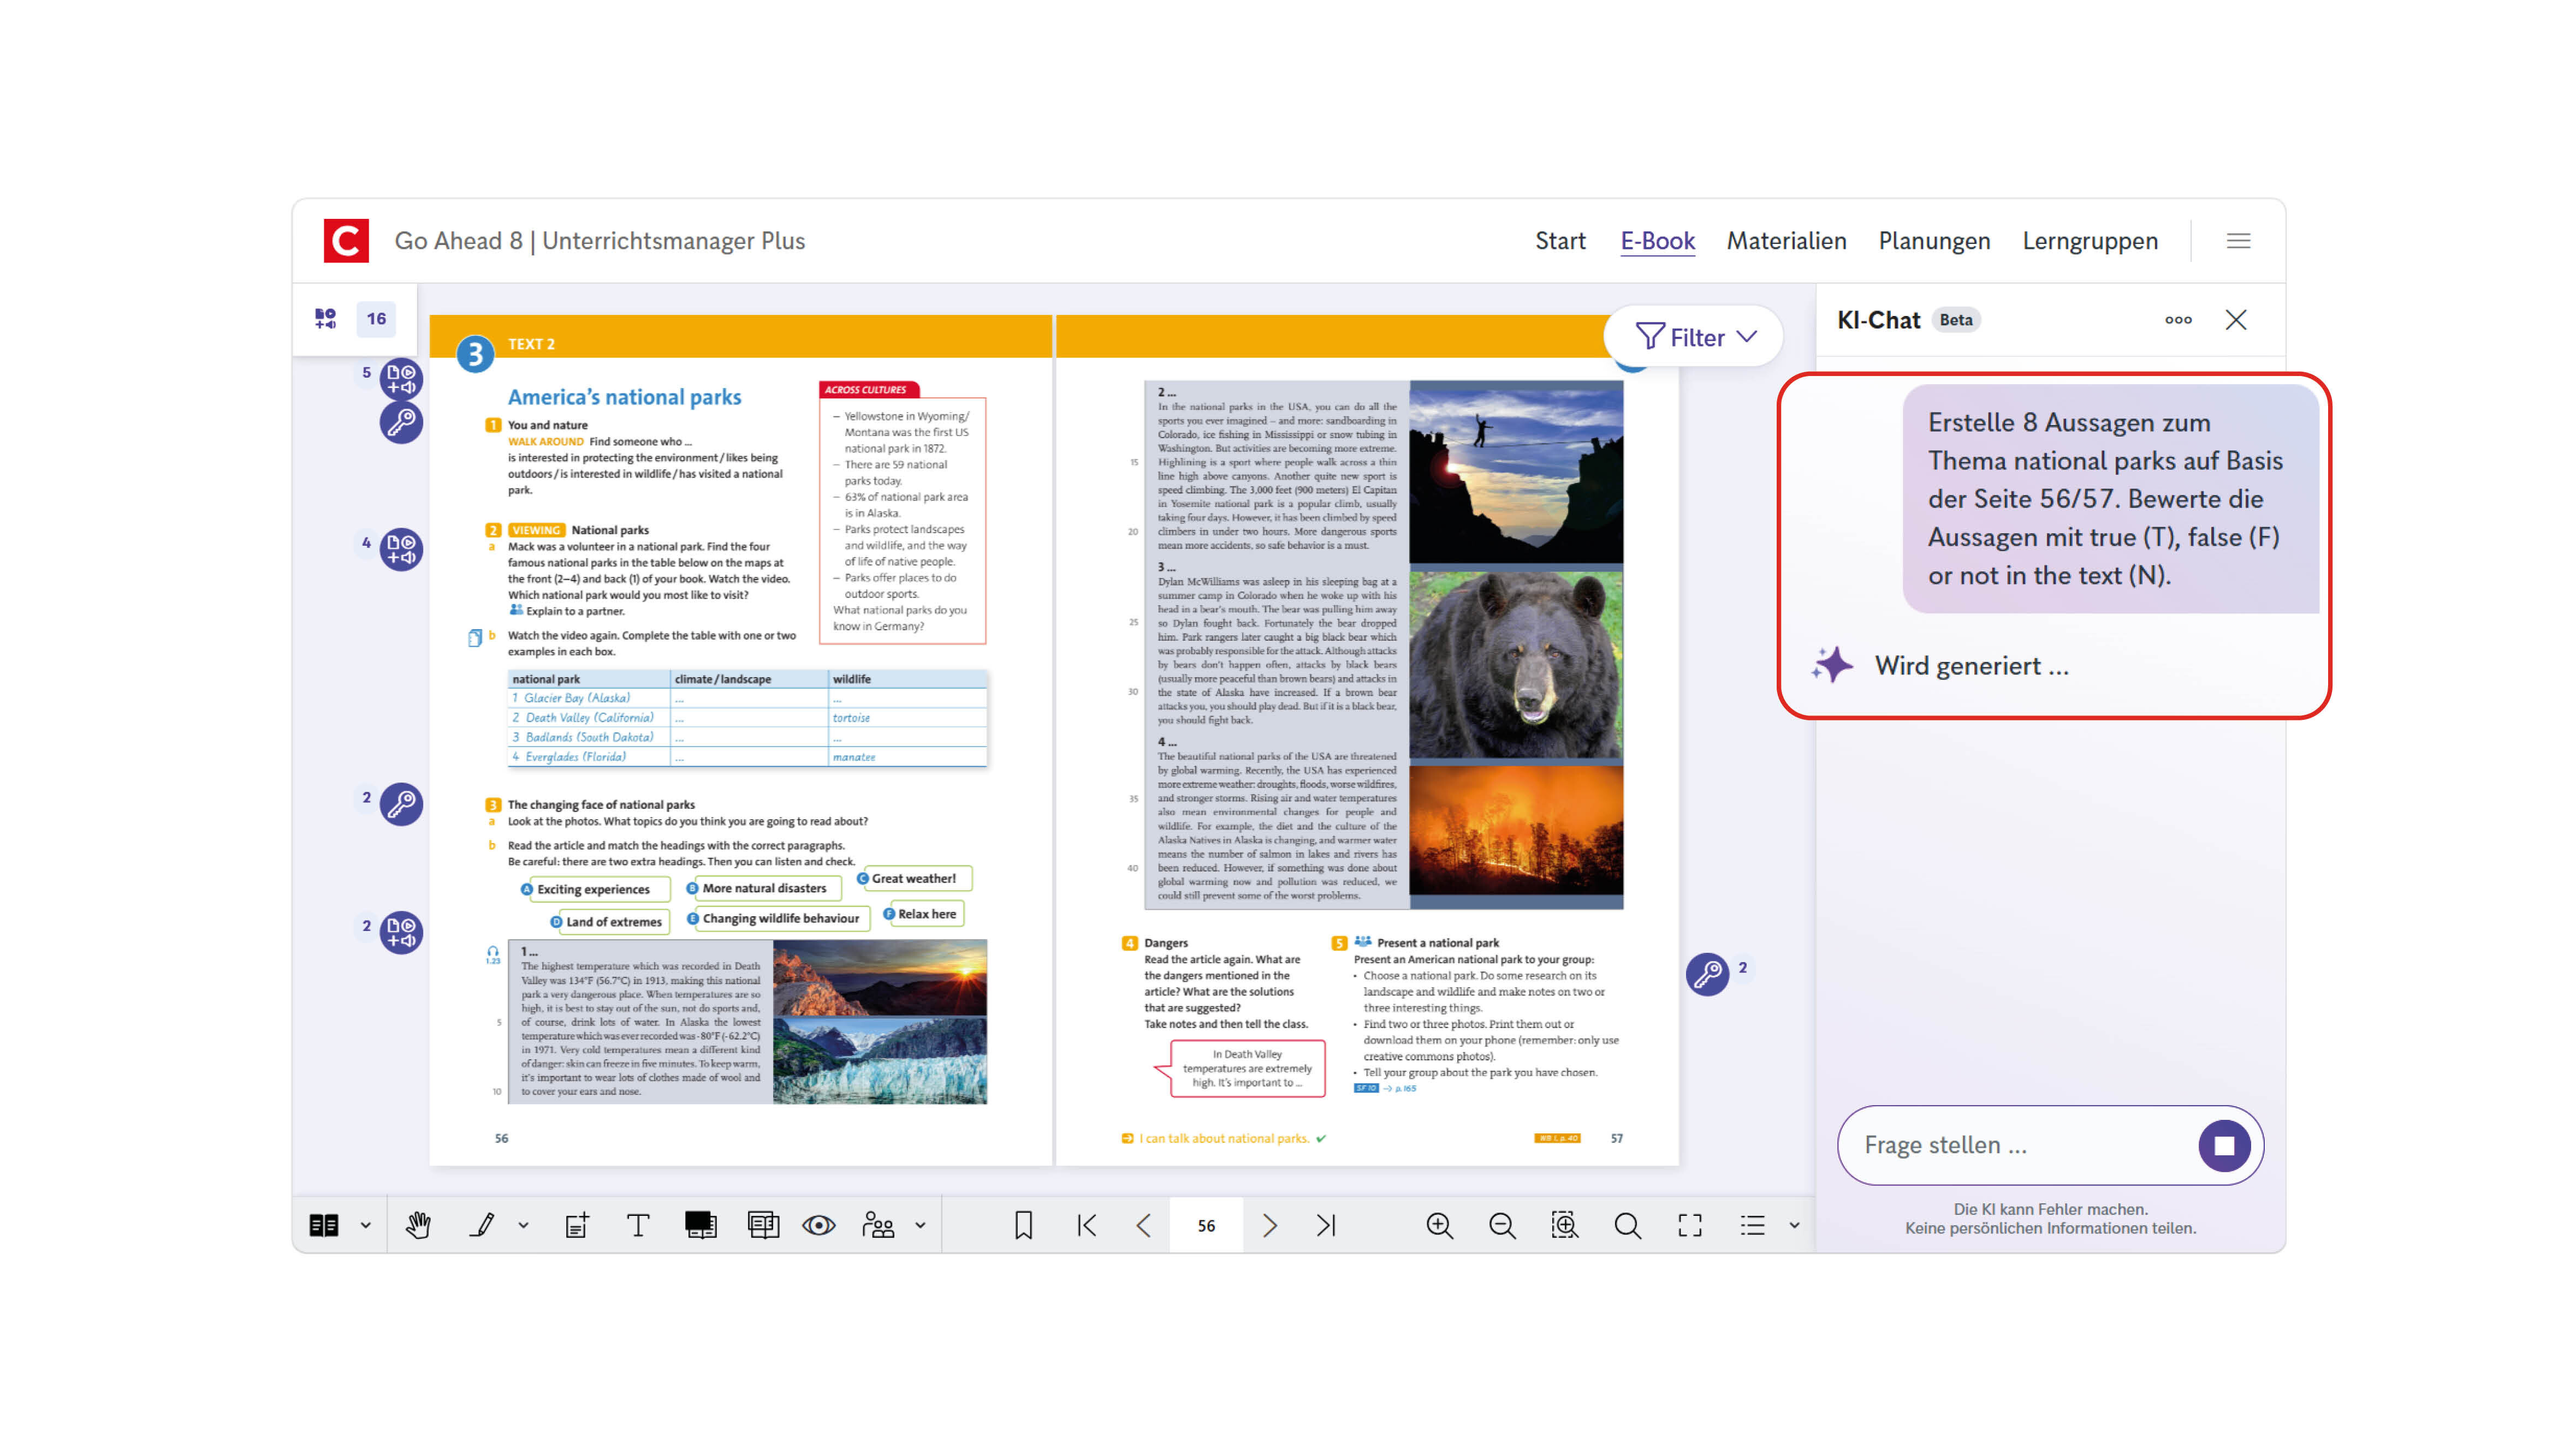Image resolution: width=2576 pixels, height=1450 pixels.
Task: Go to the next page
Action: (1269, 1225)
